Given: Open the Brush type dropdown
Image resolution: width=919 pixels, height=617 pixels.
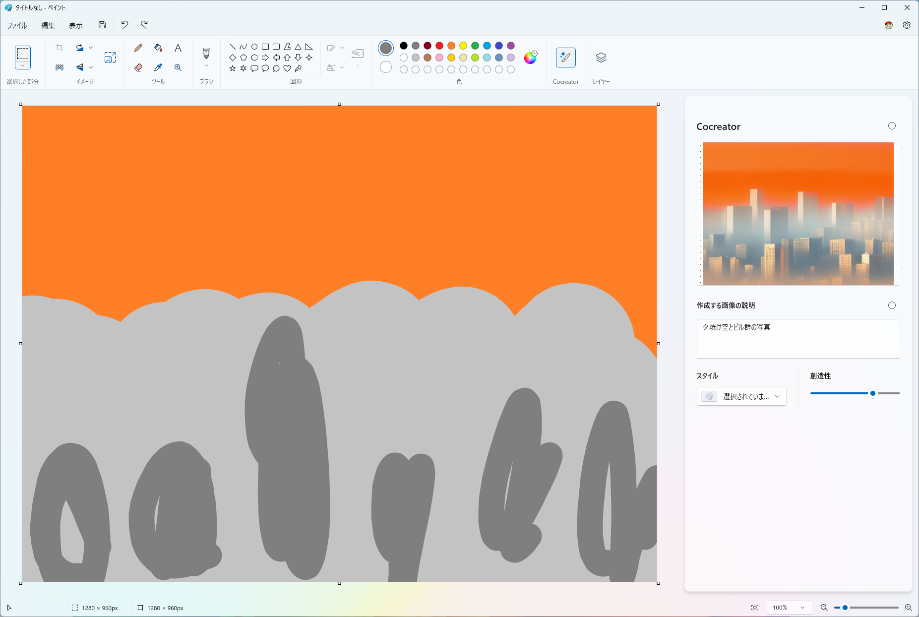Looking at the screenshot, I should [206, 66].
